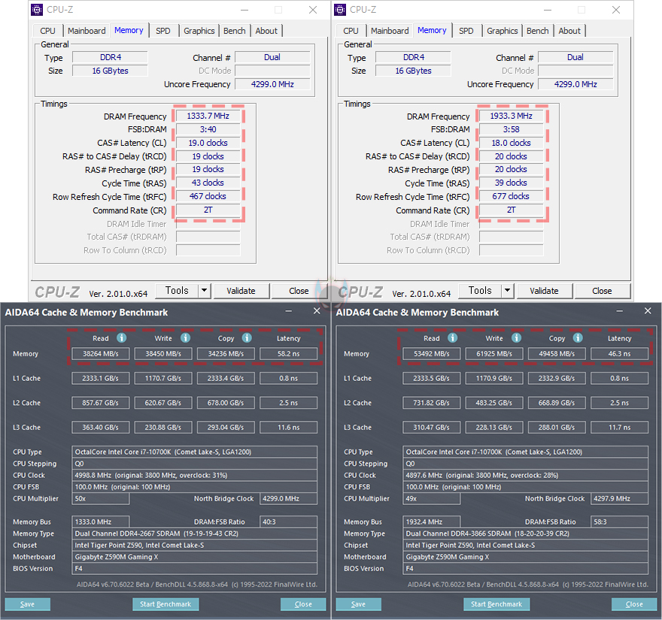Image resolution: width=662 pixels, height=620 pixels.
Task: Minimize the left AIDA64 benchmark window
Action: [288, 311]
